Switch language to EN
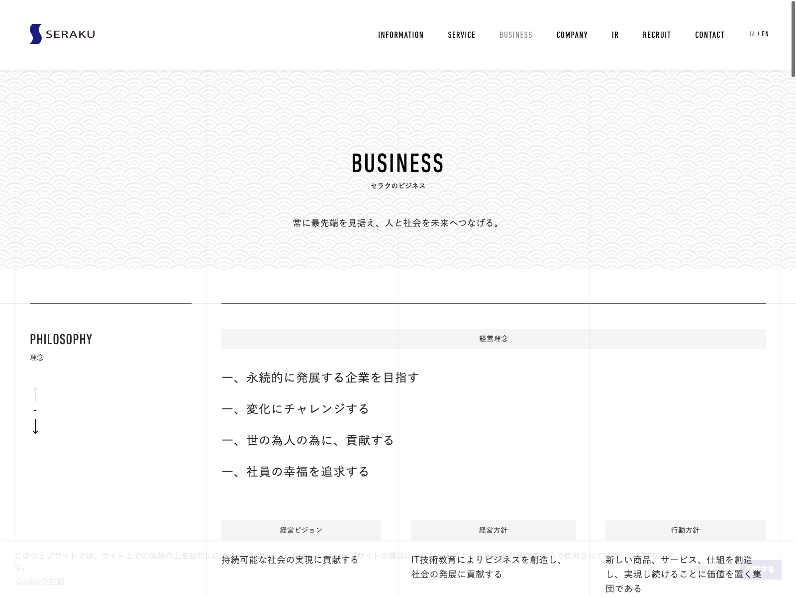 coord(765,34)
